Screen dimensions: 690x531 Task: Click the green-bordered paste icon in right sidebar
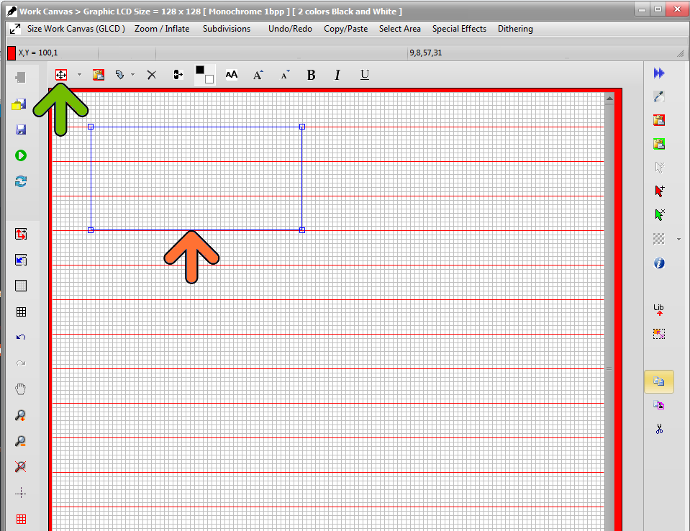tap(659, 144)
